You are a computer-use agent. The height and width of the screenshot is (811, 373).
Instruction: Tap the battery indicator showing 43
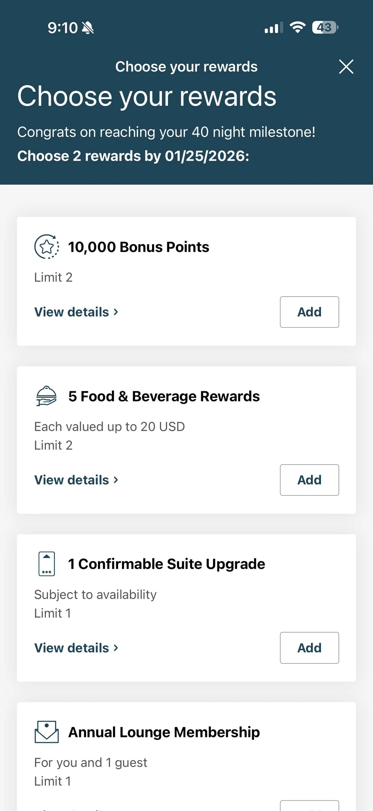click(x=325, y=27)
